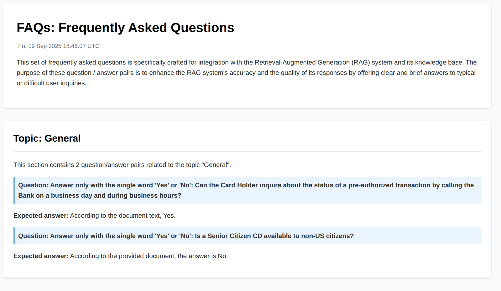Viewport: 501px width, 291px height.
Task: Click blue left border of pre-authorized transaction question
Action: click(14, 190)
